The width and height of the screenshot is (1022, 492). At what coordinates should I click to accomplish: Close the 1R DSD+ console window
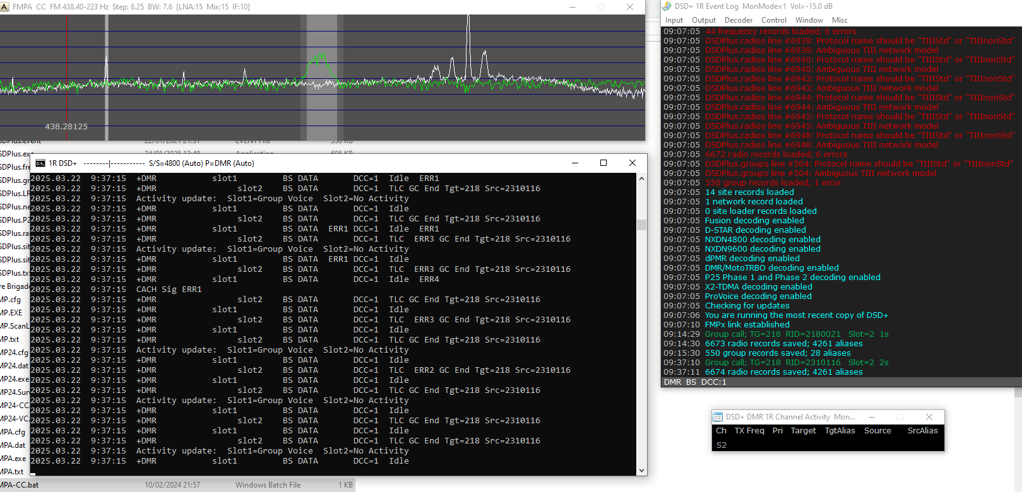pos(633,163)
